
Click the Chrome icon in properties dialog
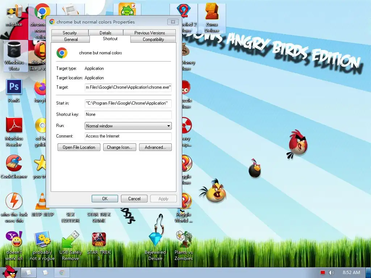pyautogui.click(x=62, y=53)
